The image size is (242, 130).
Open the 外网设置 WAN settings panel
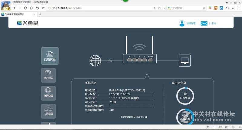(48, 93)
